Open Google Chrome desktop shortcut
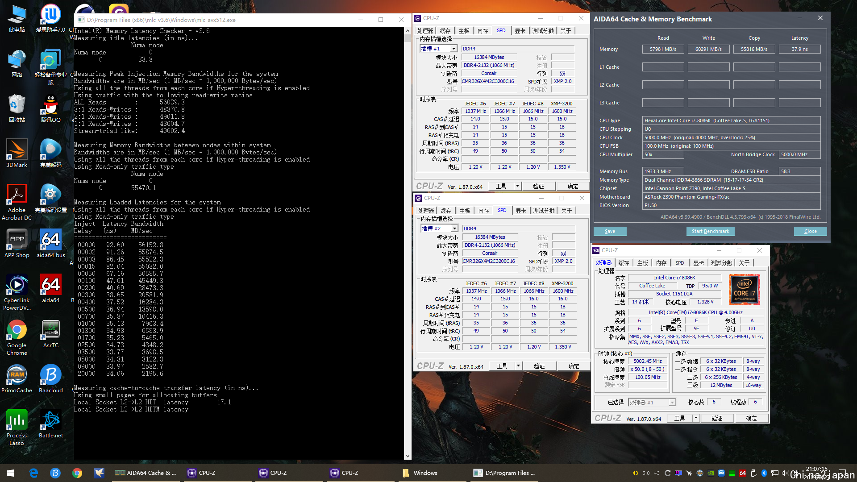857x482 pixels. 17,337
